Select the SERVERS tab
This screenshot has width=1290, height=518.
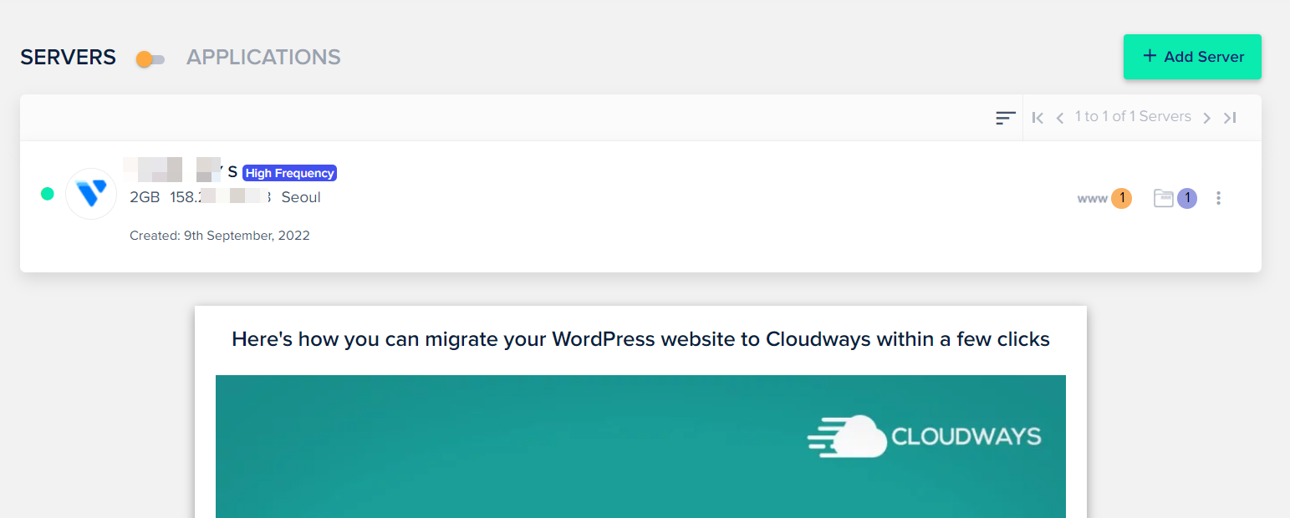[x=67, y=57]
